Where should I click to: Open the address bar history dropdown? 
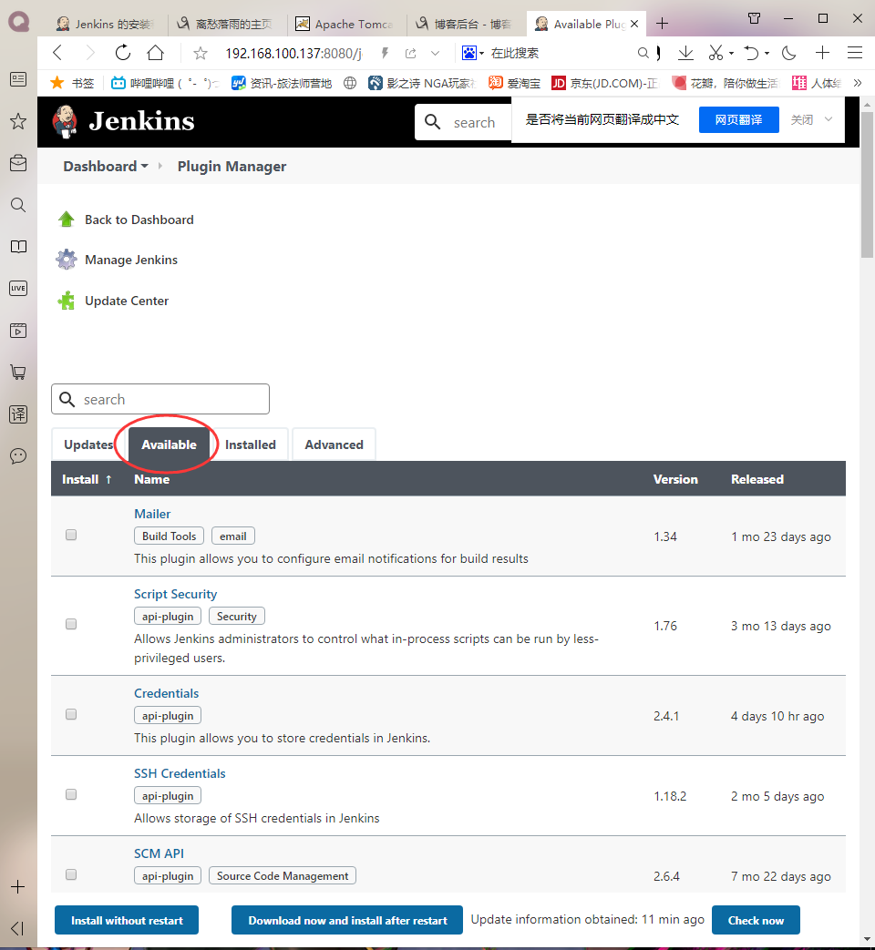click(435, 54)
